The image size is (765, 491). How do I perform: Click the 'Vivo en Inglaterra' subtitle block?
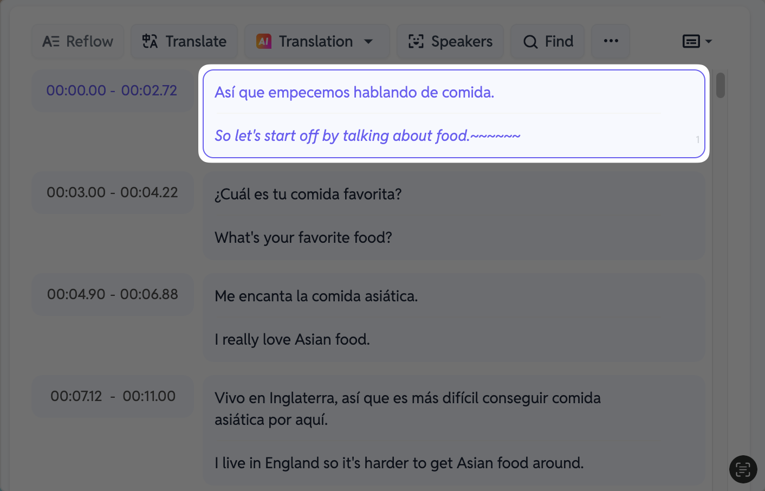point(454,430)
